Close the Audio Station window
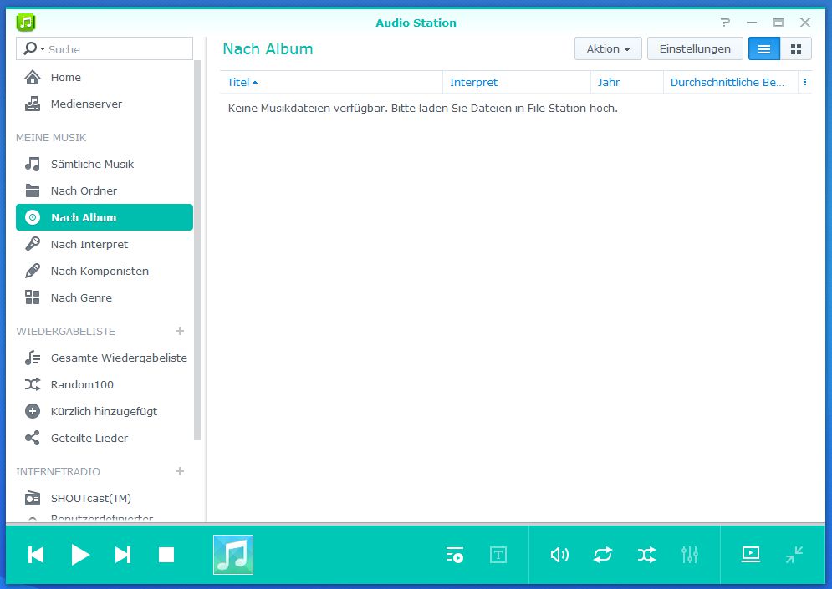This screenshot has width=832, height=589. coord(805,23)
